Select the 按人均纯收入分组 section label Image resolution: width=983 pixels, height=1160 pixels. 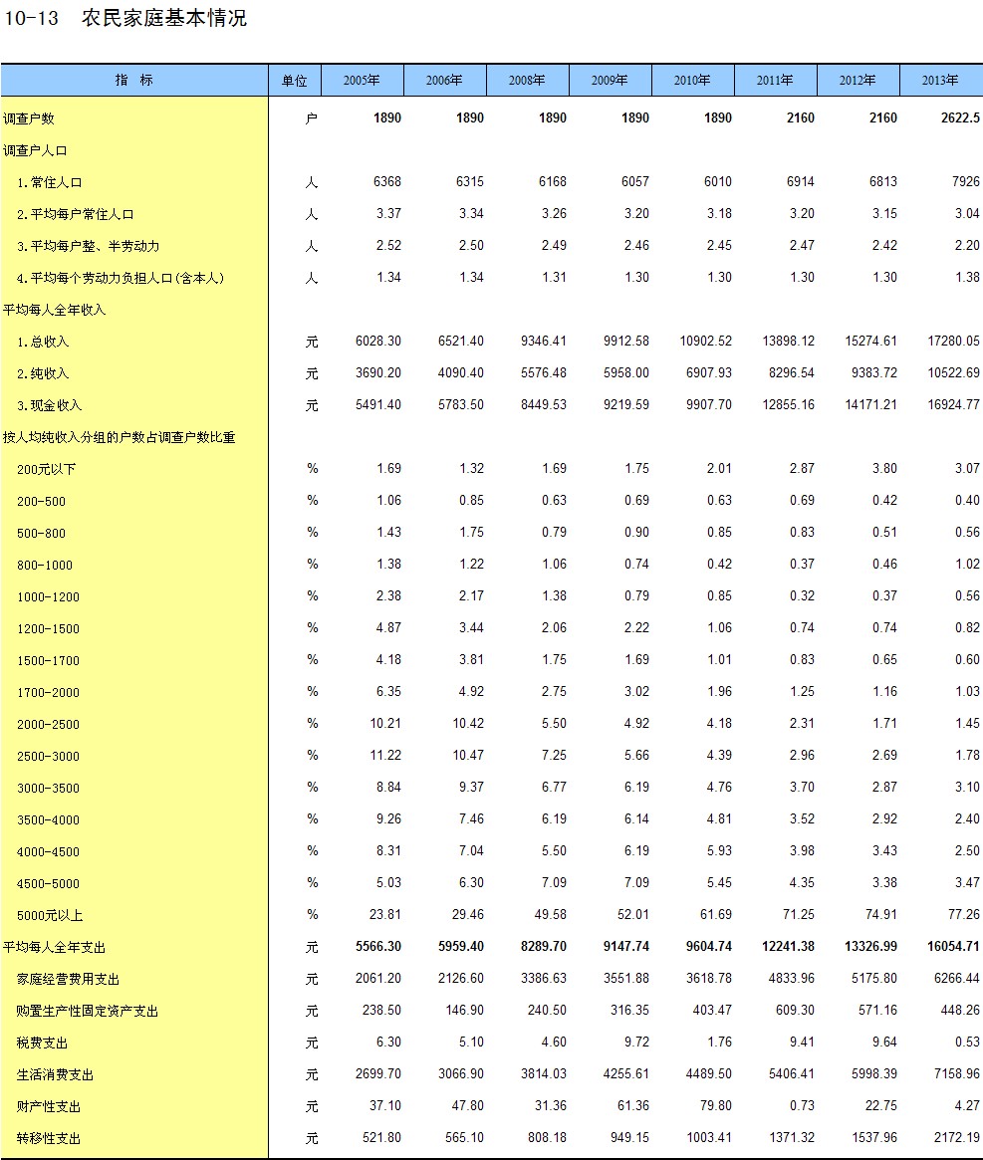[x=120, y=437]
